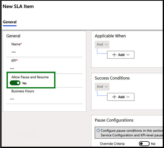Click the Override Criteria label
Viewport: 164px width, 148px height.
112,144
